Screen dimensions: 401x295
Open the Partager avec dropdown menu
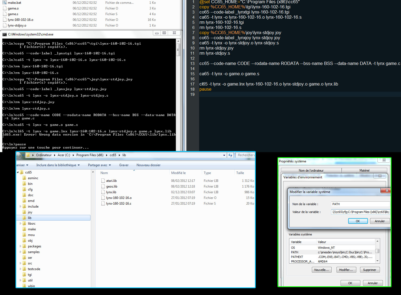coord(99,165)
